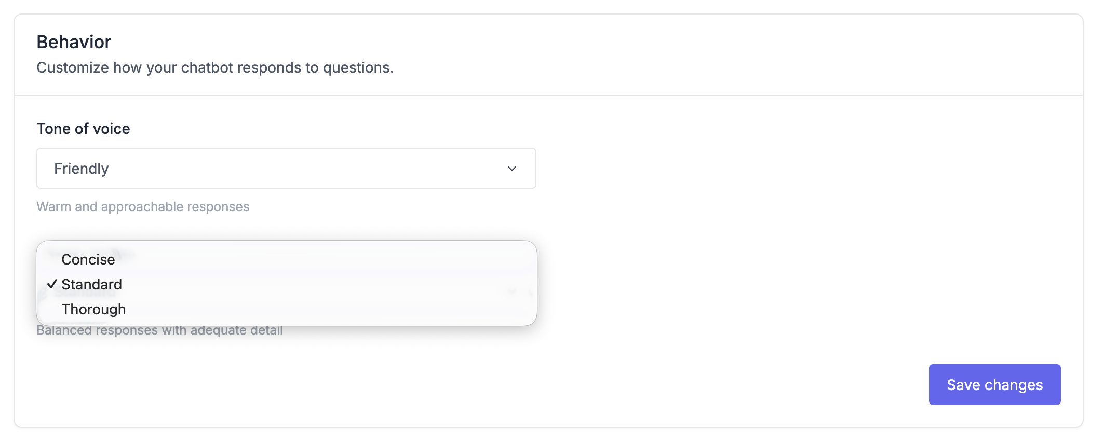Choose the Standard option in the list
1104x445 pixels.
pyautogui.click(x=92, y=284)
